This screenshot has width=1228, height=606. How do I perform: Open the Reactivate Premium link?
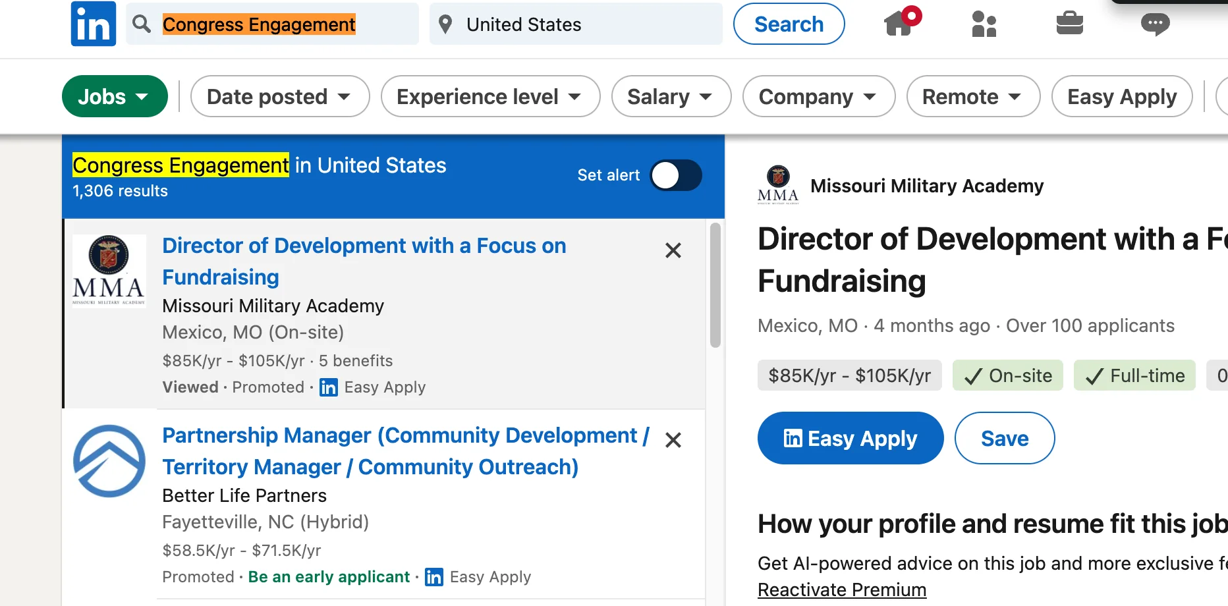coord(842,590)
